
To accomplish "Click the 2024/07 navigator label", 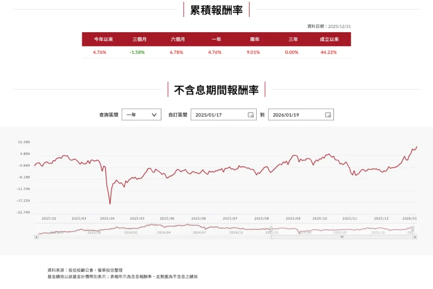I will point(200,233).
